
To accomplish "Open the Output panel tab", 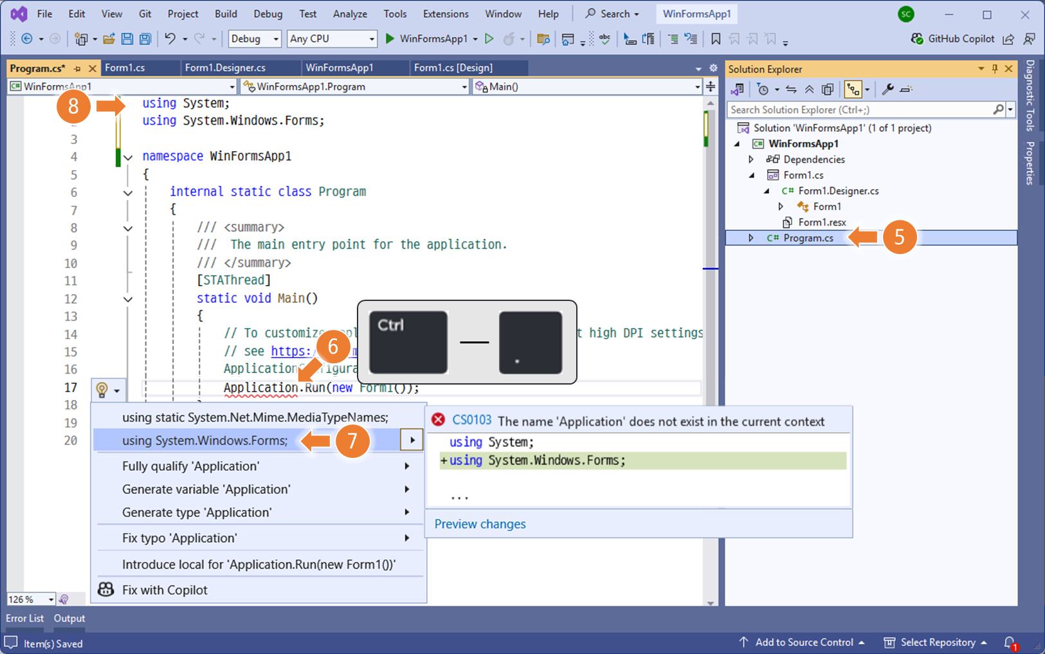I will 69,618.
